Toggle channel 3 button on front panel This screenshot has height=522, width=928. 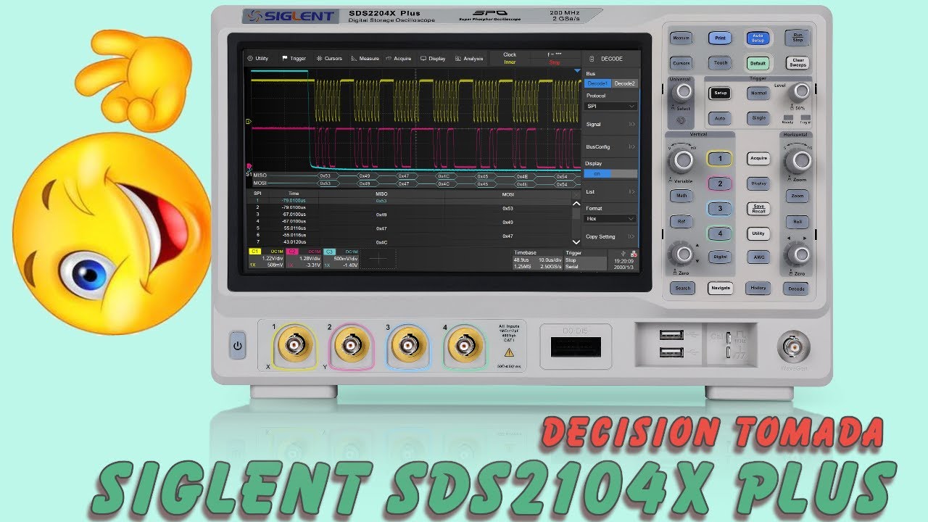coord(720,209)
